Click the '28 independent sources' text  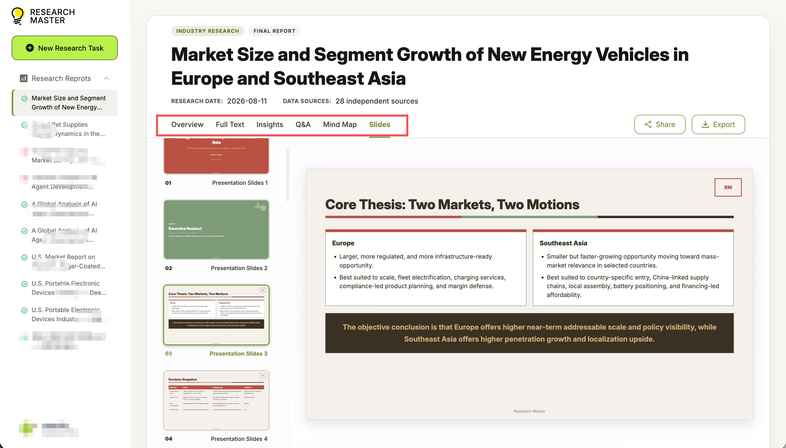377,101
